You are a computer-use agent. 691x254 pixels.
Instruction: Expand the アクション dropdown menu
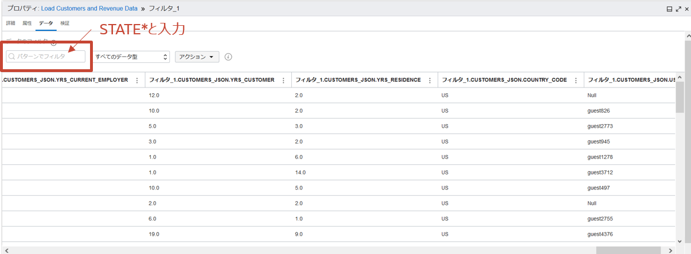[197, 57]
